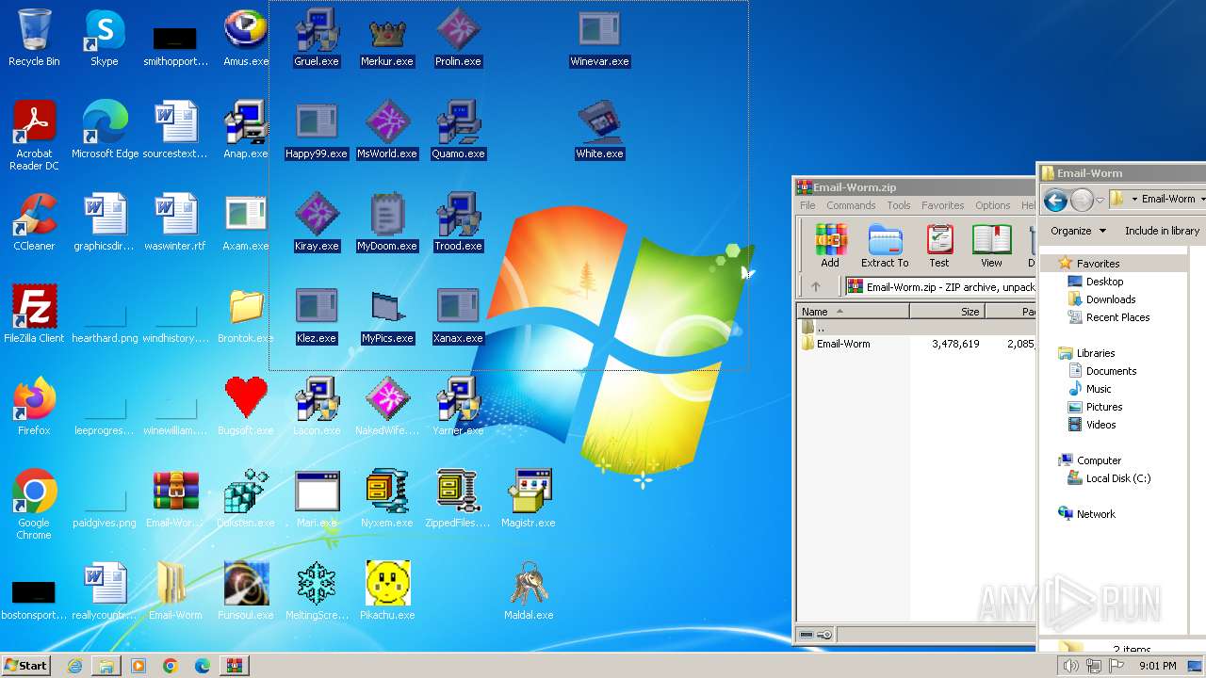Open the Favorites menu in WinRAR
1206x678 pixels.
click(943, 205)
